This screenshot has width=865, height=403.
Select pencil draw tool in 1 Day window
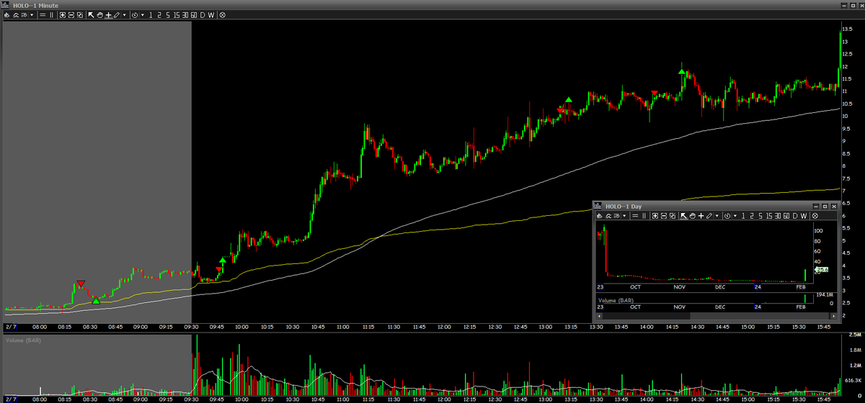709,216
